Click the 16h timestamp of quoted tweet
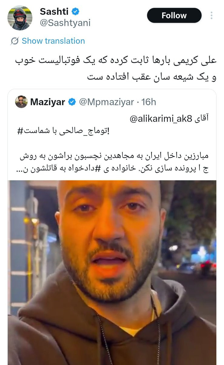 coord(149,102)
